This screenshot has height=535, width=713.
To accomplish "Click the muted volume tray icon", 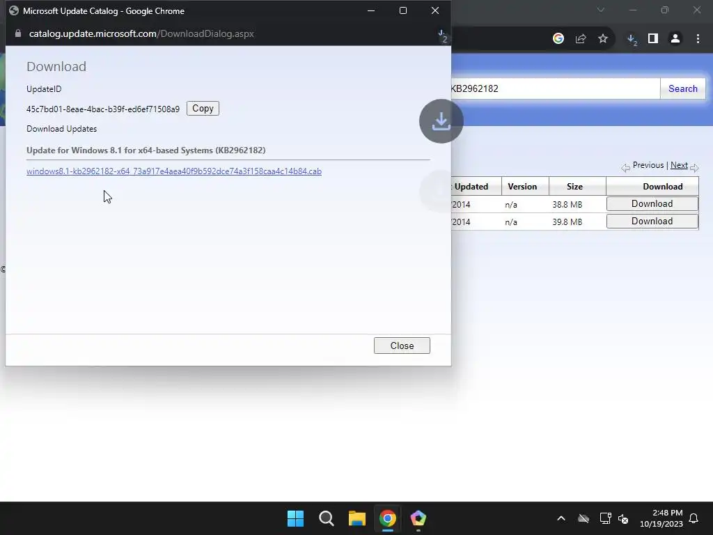I will pyautogui.click(x=623, y=518).
